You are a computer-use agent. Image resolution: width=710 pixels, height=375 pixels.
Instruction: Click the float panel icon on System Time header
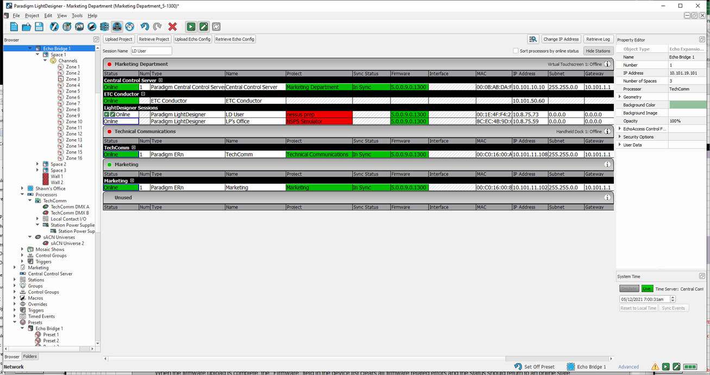click(702, 276)
